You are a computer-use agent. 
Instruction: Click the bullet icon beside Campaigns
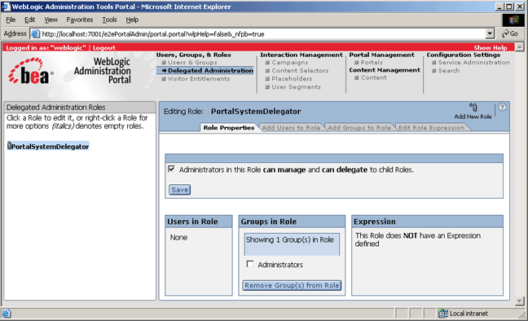[x=267, y=62]
